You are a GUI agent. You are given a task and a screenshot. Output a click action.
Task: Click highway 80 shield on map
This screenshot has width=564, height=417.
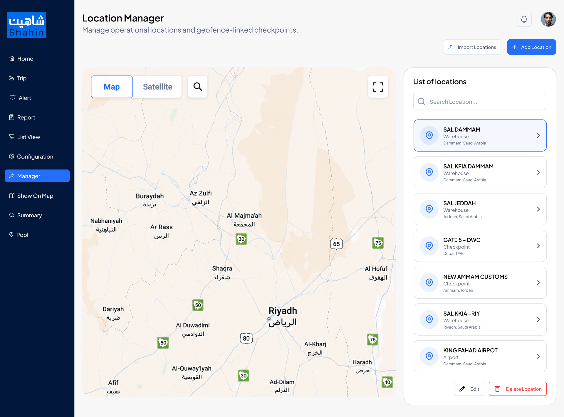pos(246,338)
